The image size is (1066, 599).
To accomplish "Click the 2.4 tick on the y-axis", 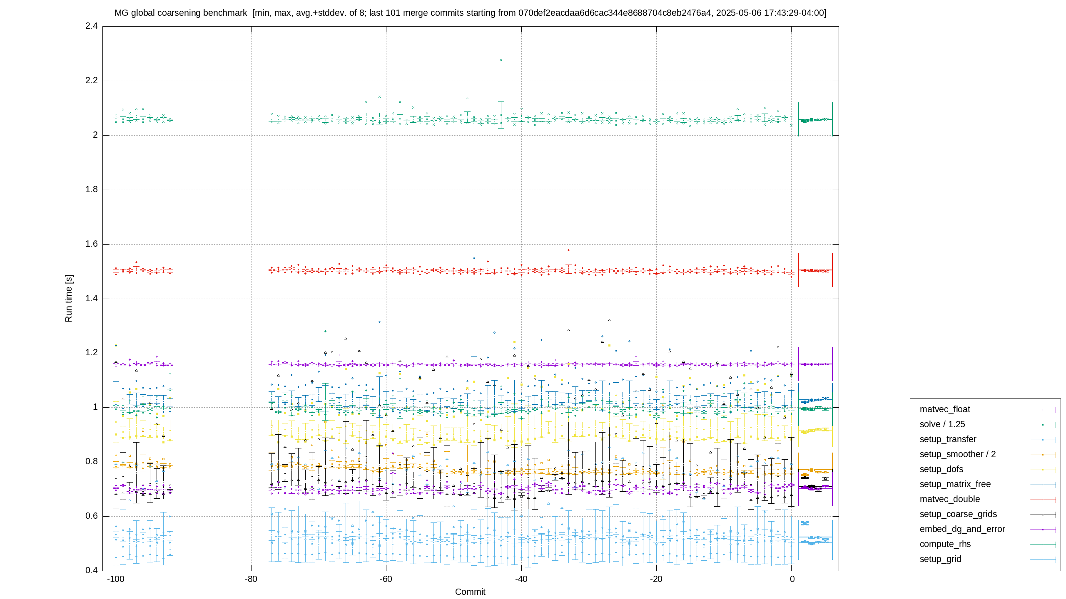I will click(92, 26).
